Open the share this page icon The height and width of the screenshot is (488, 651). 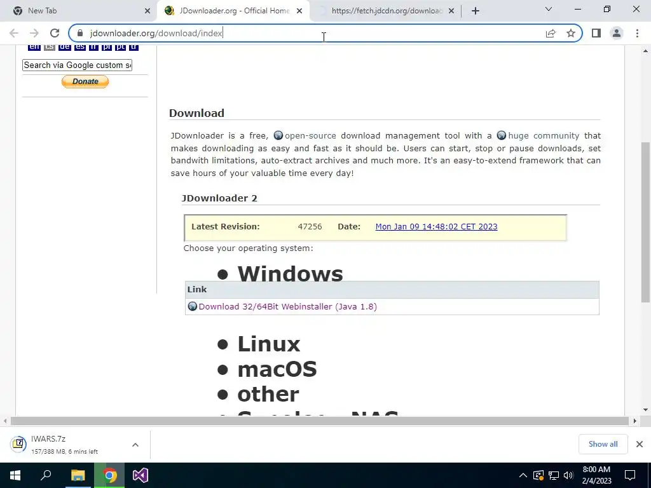(551, 33)
